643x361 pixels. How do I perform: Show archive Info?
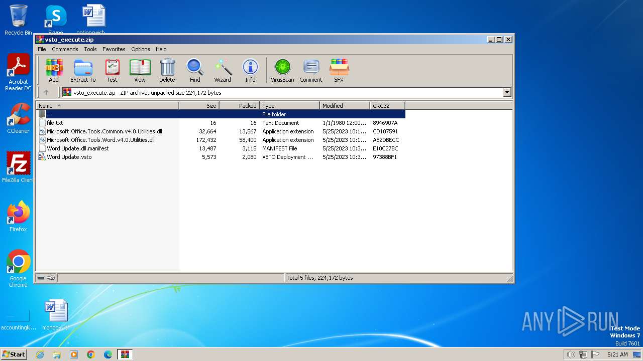pyautogui.click(x=250, y=70)
